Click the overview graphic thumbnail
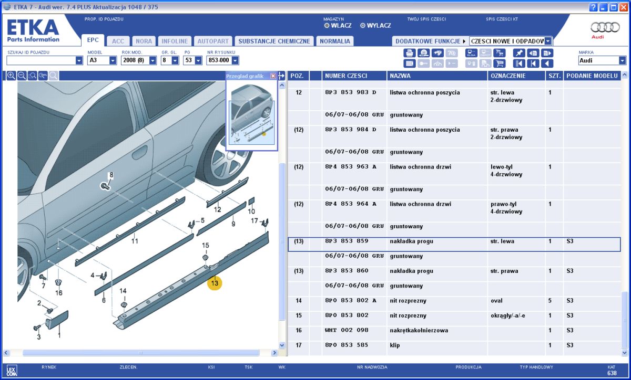This screenshot has height=380, width=631. (x=252, y=115)
